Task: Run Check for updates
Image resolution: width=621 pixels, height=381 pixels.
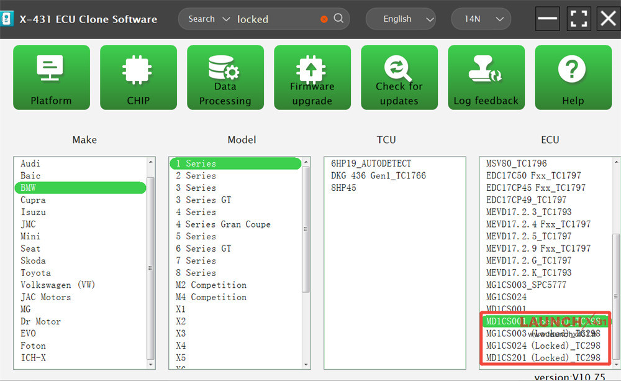Action: coord(399,77)
